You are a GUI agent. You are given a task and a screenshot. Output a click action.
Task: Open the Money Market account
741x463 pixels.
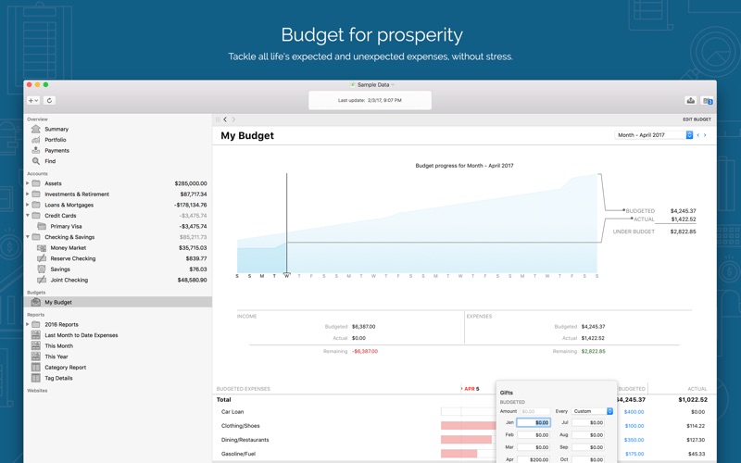pos(68,248)
